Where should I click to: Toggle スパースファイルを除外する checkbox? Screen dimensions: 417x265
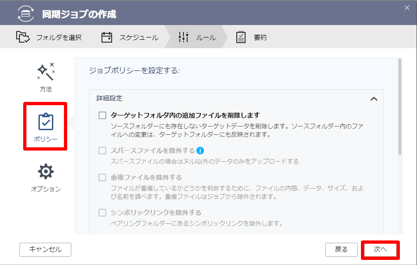(x=102, y=151)
